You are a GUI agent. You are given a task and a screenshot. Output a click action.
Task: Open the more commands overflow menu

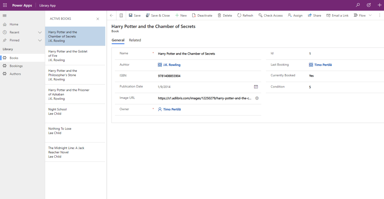coord(379,15)
